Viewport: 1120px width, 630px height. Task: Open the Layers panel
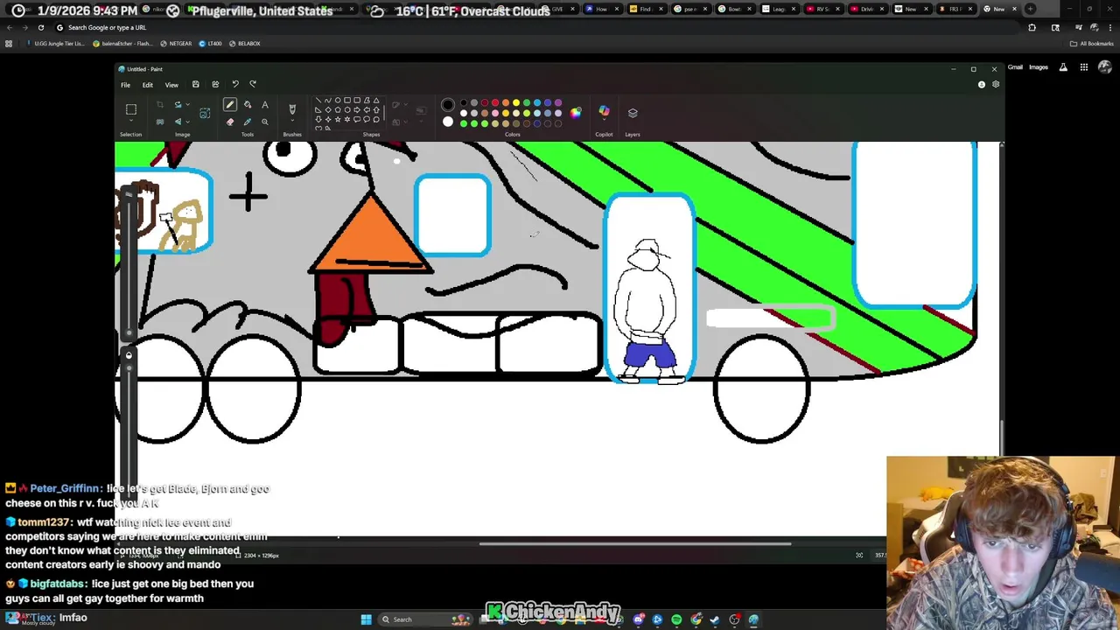[633, 113]
